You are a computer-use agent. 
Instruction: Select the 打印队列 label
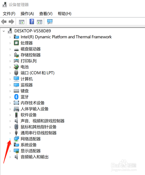point(29,61)
